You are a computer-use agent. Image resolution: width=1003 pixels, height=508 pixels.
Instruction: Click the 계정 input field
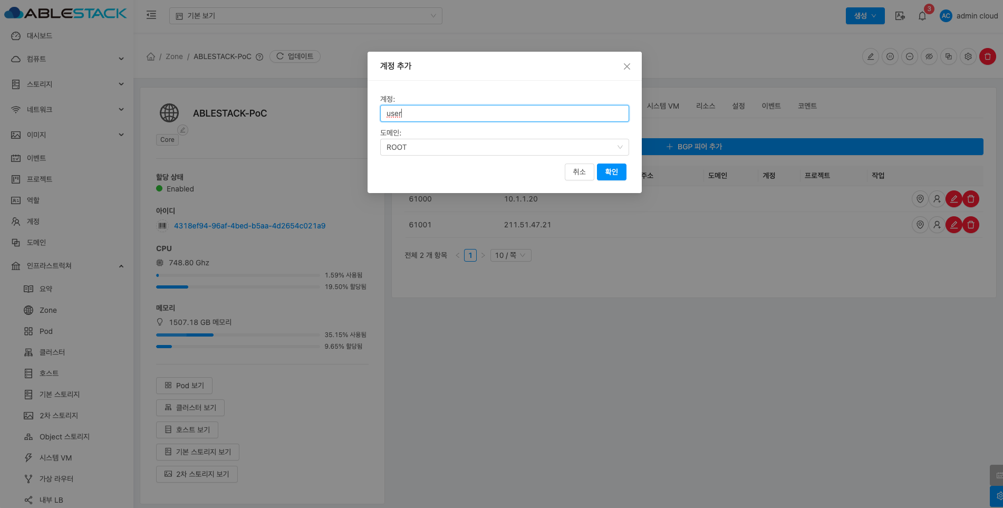[x=504, y=113]
